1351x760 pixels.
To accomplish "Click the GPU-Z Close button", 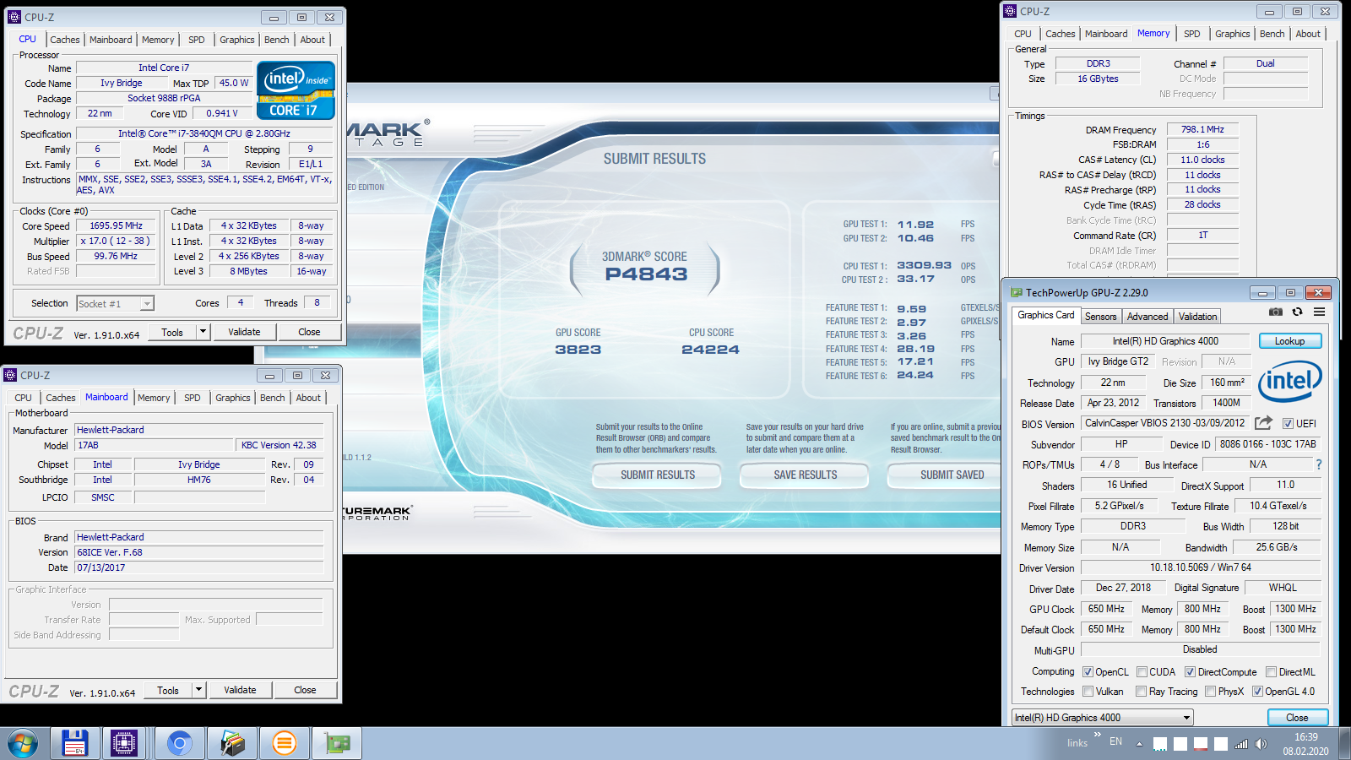I will point(1297,718).
